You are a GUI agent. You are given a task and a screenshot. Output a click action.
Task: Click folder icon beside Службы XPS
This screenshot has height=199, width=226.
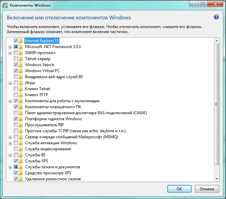[21, 161]
